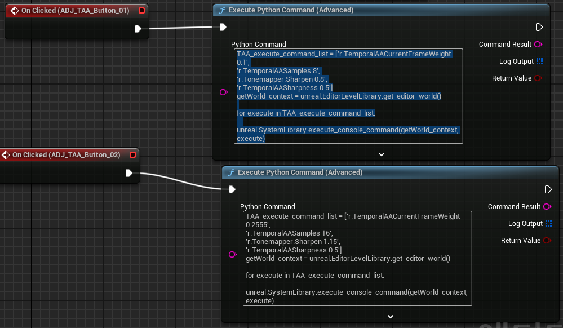Viewport: 563px width, 328px height.
Task: Click delegate pin on ADJ_TAA_Button_02 event node
Action: [x=133, y=155]
